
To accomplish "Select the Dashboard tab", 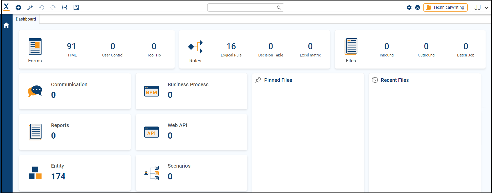I will (26, 19).
